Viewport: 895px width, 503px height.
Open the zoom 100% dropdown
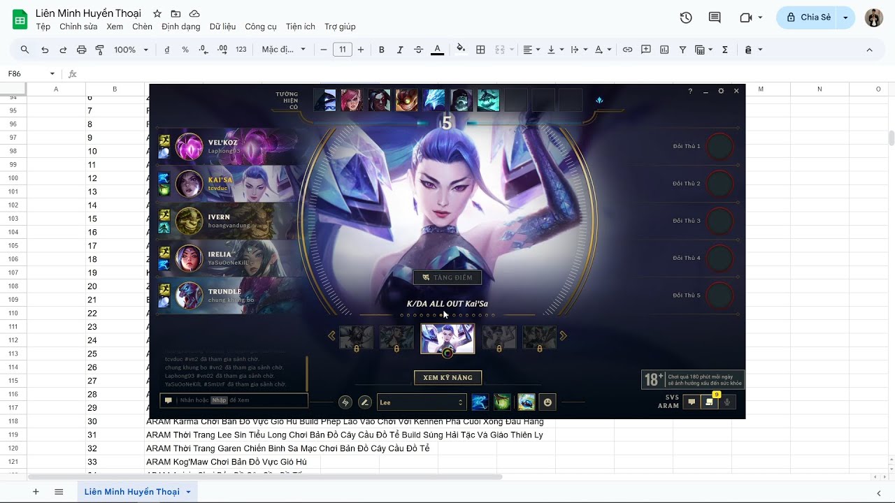131,50
